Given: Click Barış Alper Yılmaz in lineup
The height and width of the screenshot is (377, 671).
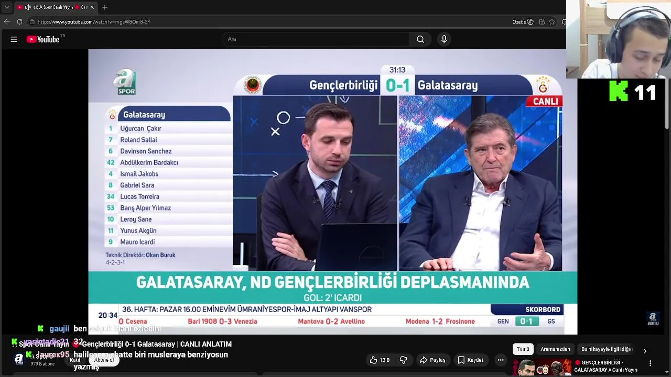Looking at the screenshot, I should tap(145, 208).
